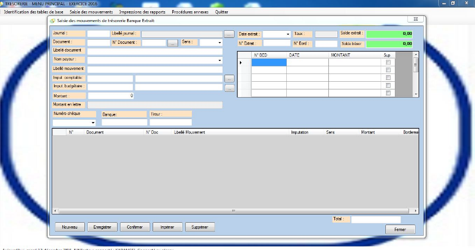The width and height of the screenshot is (475, 250).
Task: Click the scroll-down arrow of the extrait grid
Action: tap(416, 94)
